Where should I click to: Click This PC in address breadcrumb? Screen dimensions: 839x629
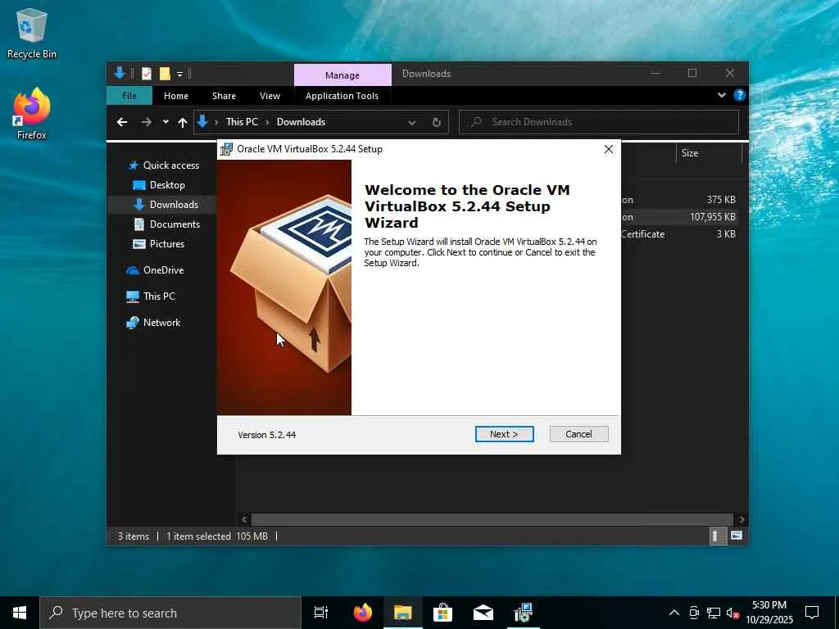[242, 122]
